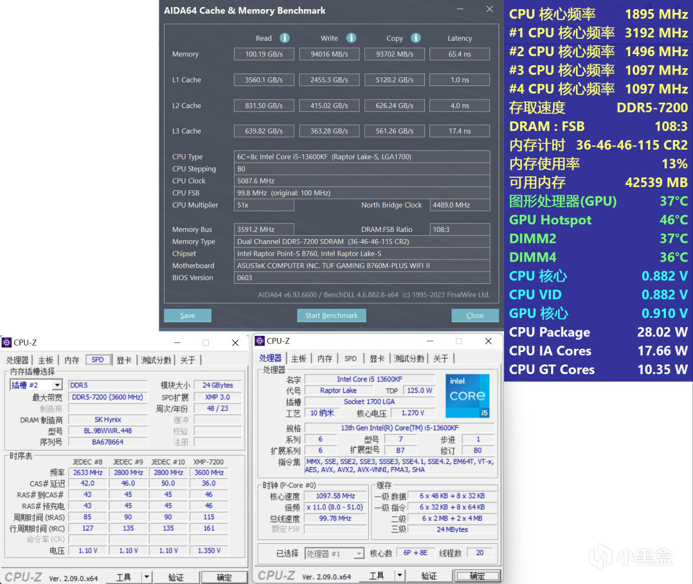
Task: Click the Memory Write value 94016 MB/s
Action: click(x=329, y=54)
